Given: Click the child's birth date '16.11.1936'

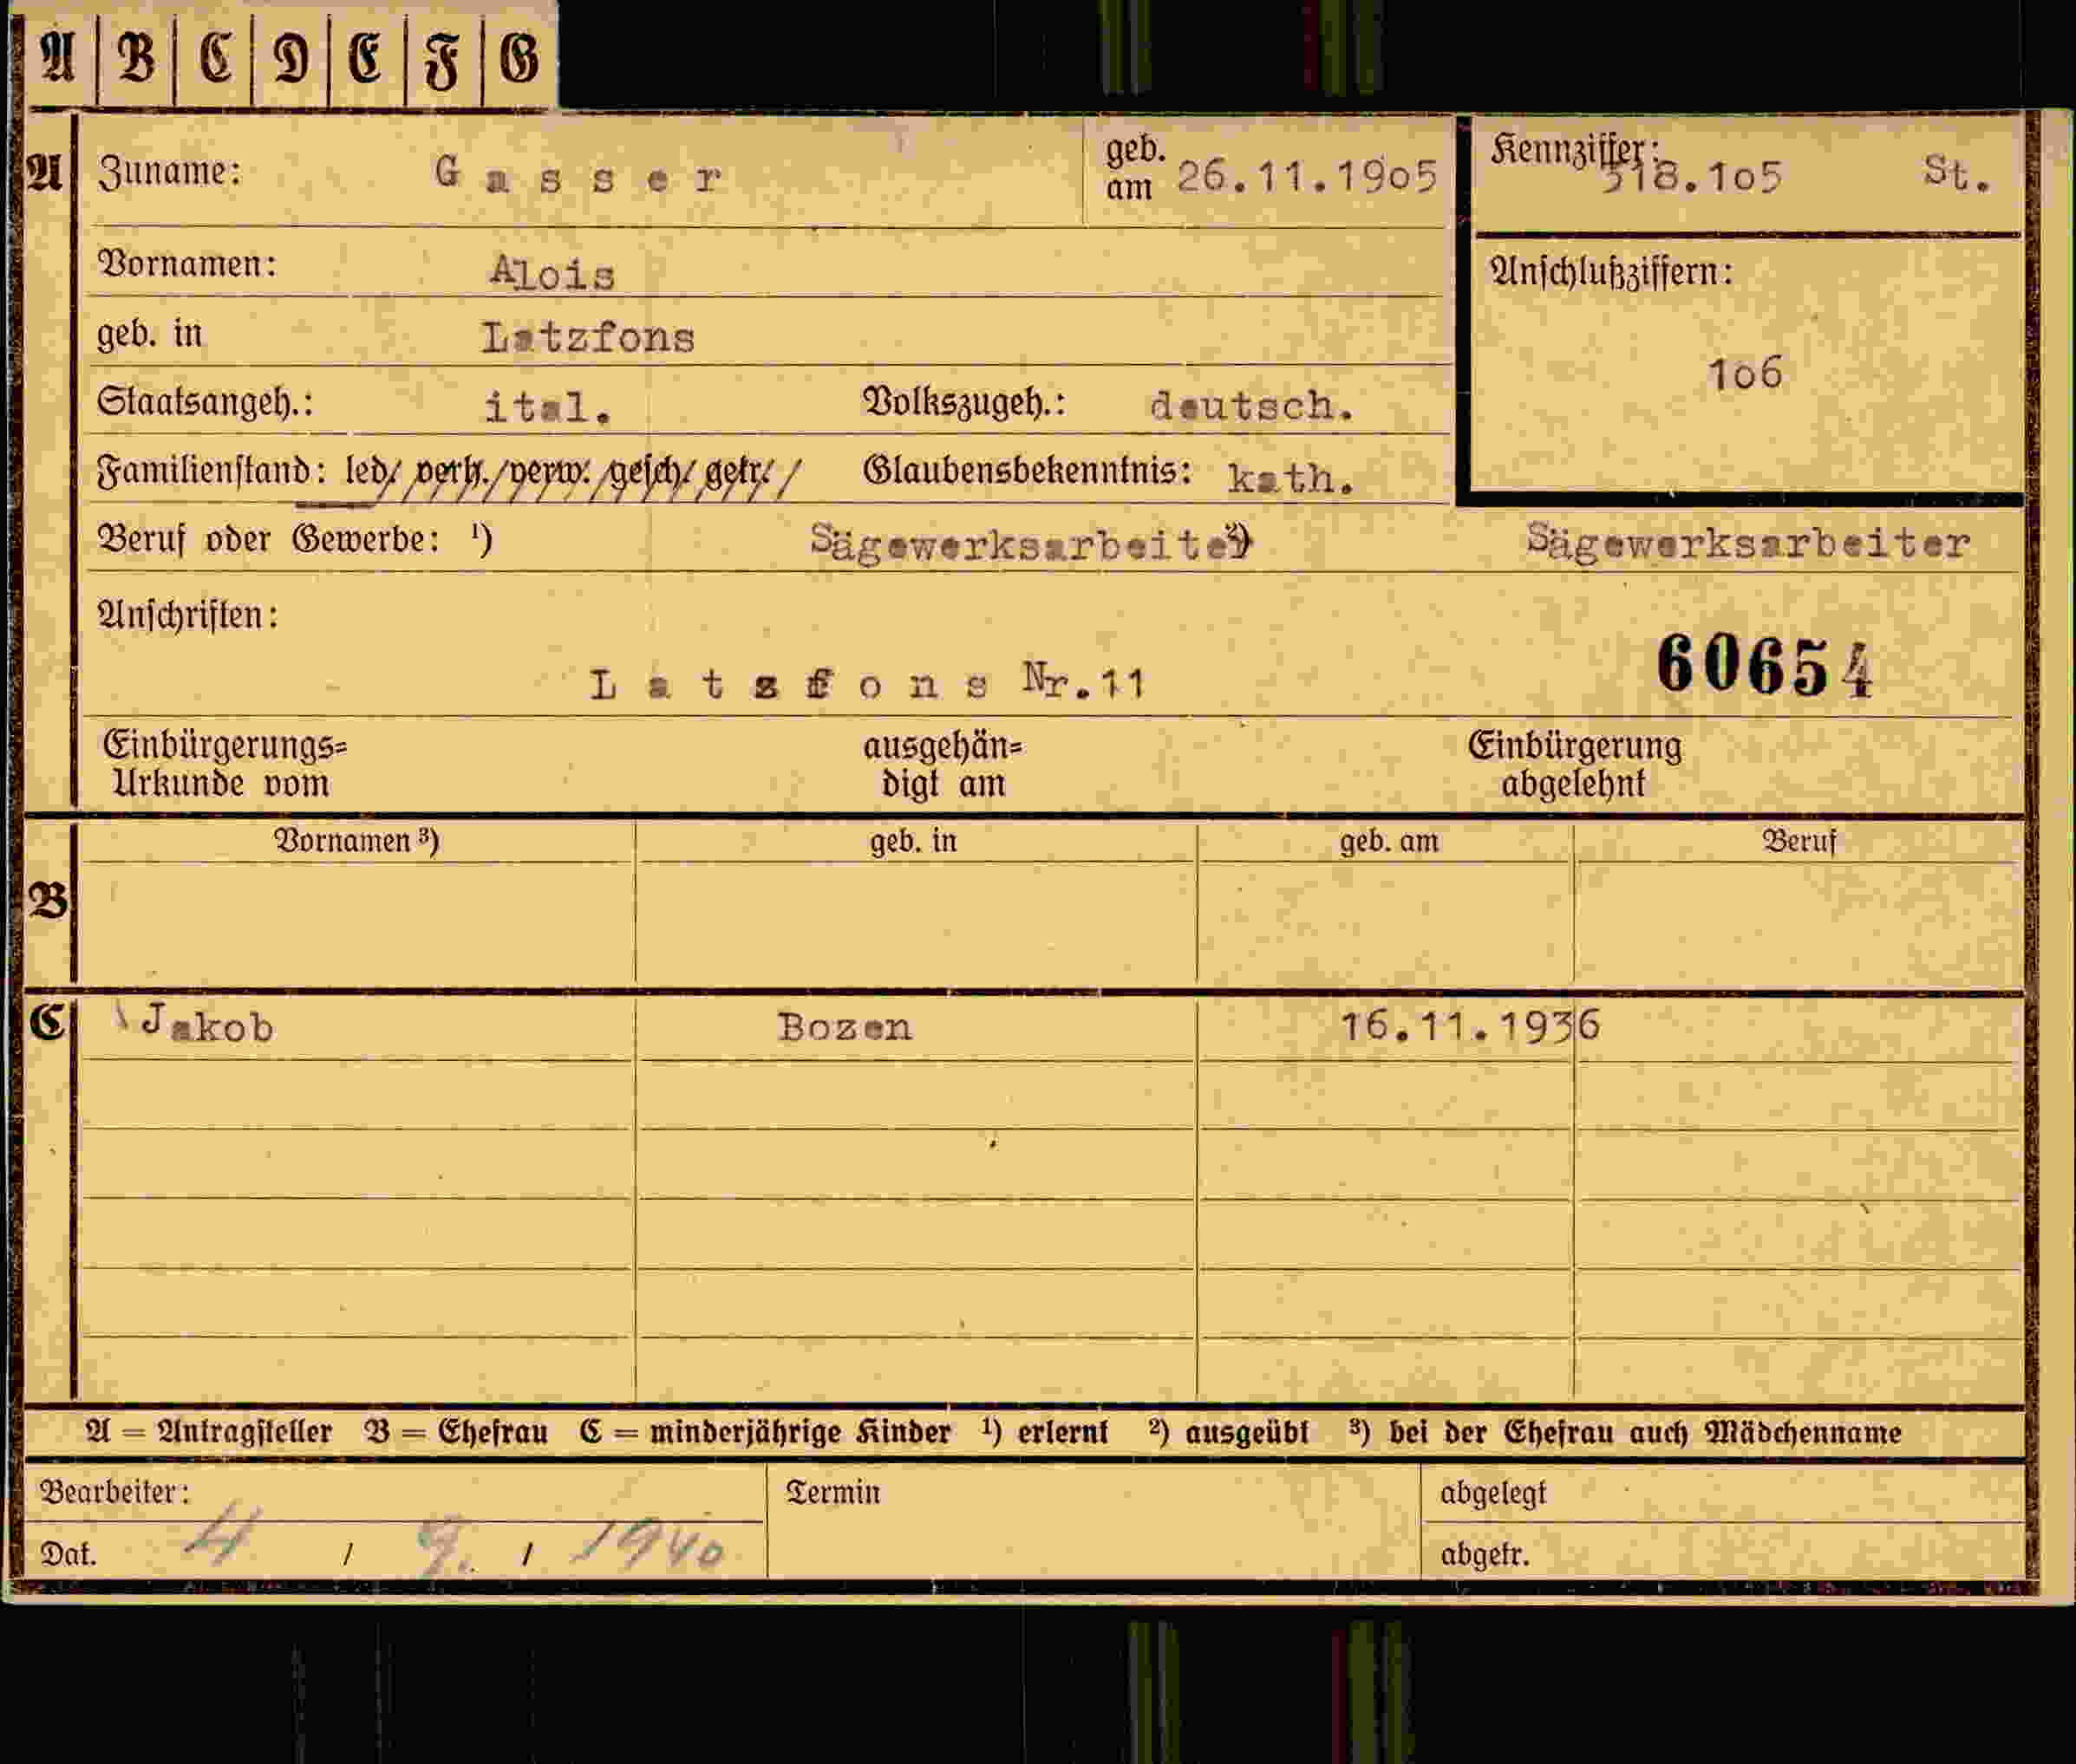Looking at the screenshot, I should (x=1470, y=1025).
